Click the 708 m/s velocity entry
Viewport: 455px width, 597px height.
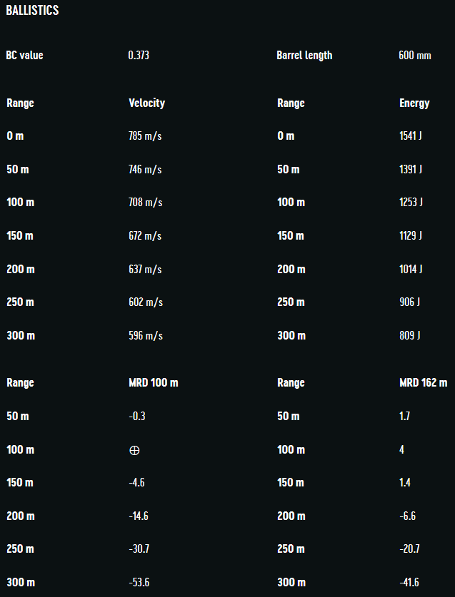tap(145, 203)
